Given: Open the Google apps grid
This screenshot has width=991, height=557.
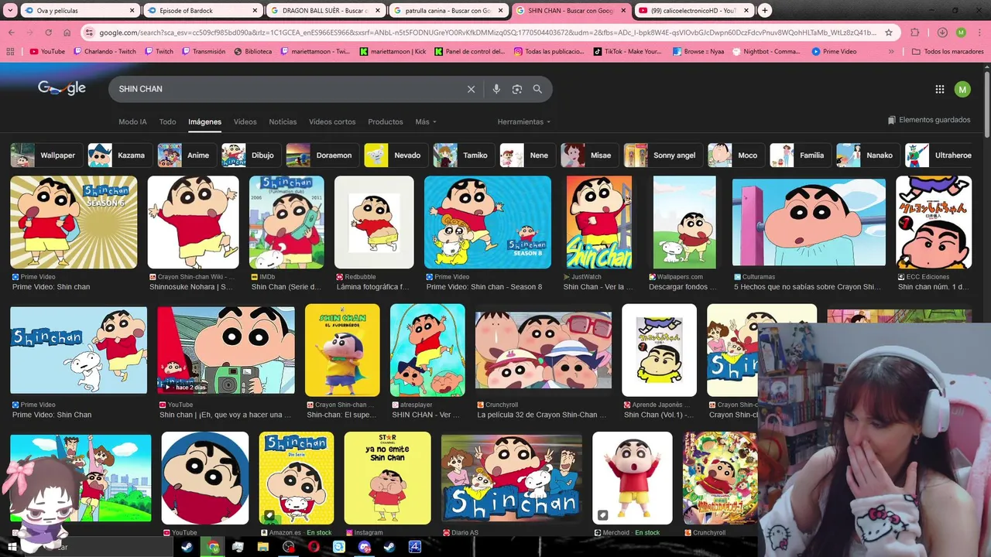Looking at the screenshot, I should click(940, 89).
